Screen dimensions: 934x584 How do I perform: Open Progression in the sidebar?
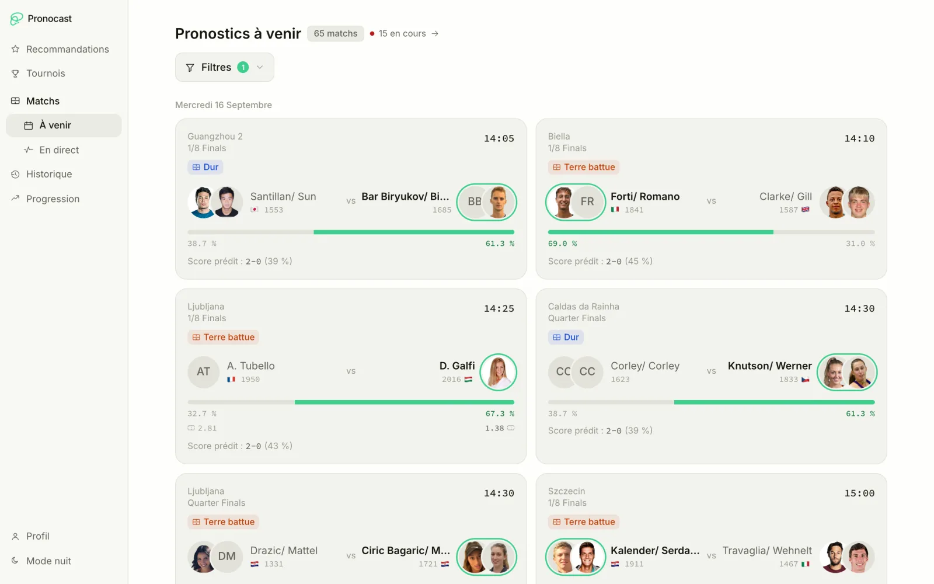point(64,199)
